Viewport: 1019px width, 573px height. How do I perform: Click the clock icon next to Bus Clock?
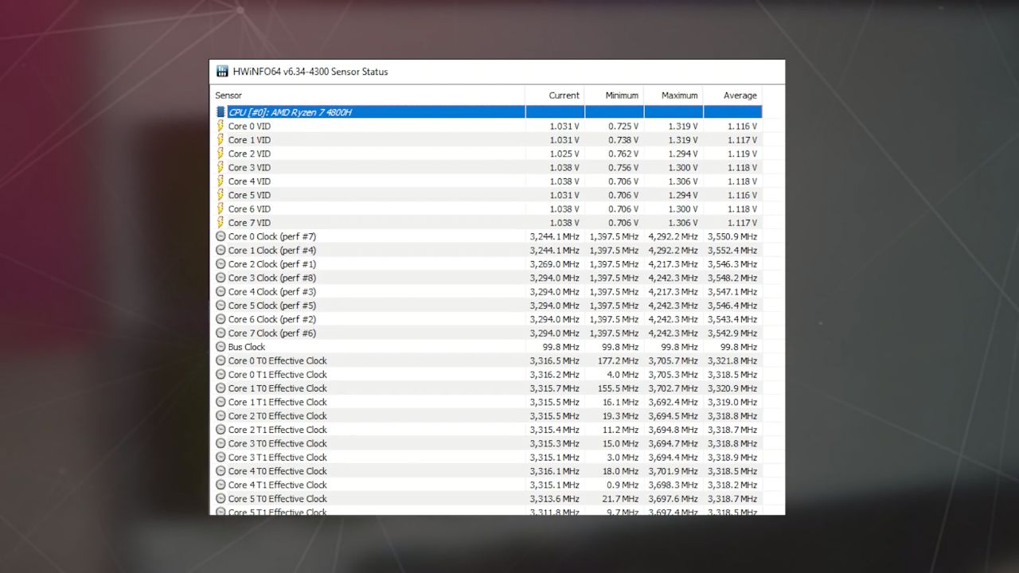[x=221, y=347]
